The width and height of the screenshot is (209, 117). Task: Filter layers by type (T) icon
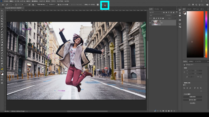[169, 12]
